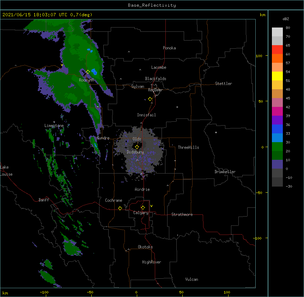Click the Cochrane label
Viewport: 304px width, 297px height.
click(114, 200)
